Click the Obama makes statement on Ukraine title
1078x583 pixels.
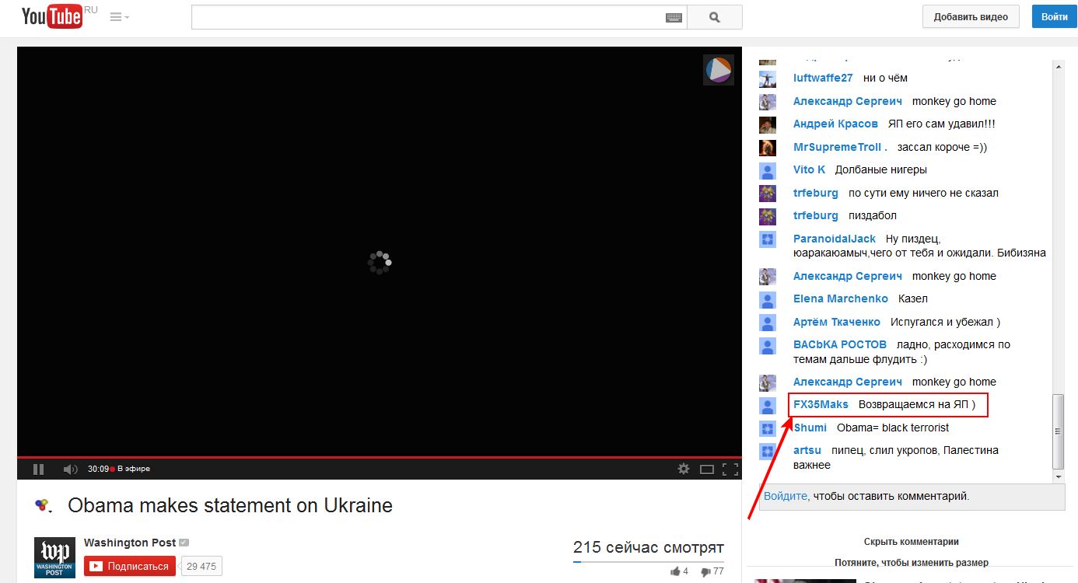pos(230,505)
